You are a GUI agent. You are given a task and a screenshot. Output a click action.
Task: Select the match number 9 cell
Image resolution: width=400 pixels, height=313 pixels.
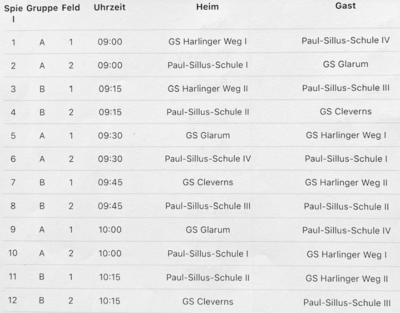13,230
